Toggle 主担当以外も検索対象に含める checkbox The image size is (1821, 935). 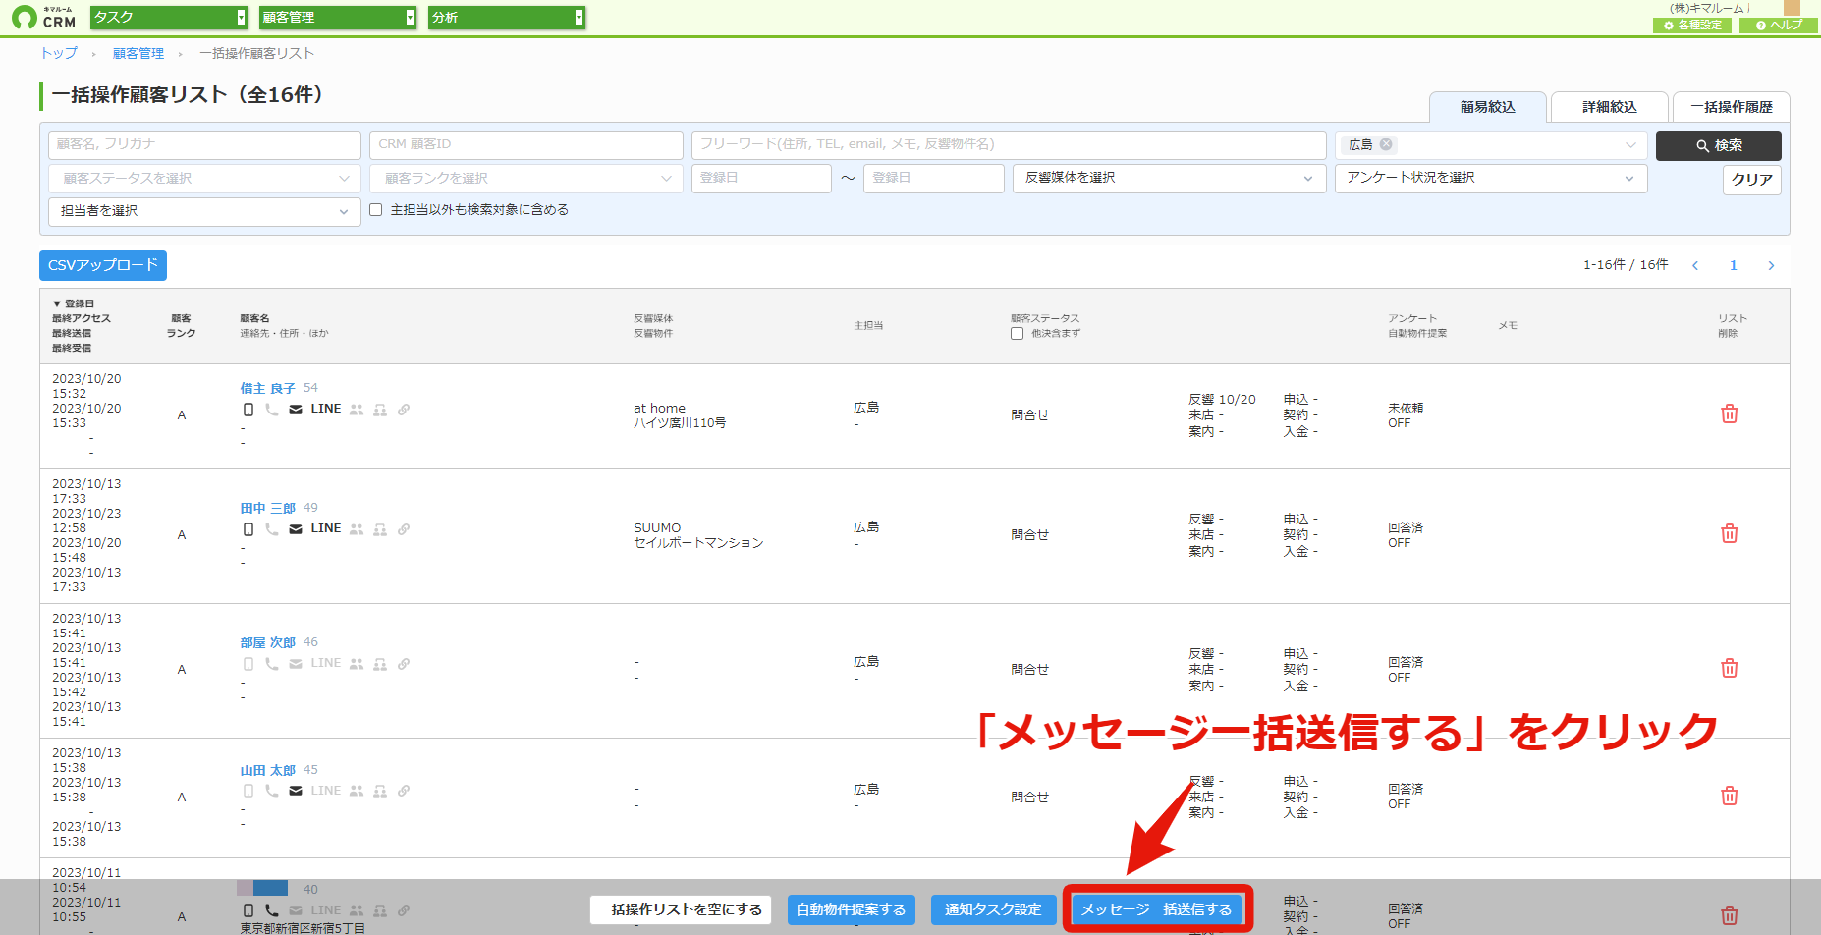pos(375,210)
